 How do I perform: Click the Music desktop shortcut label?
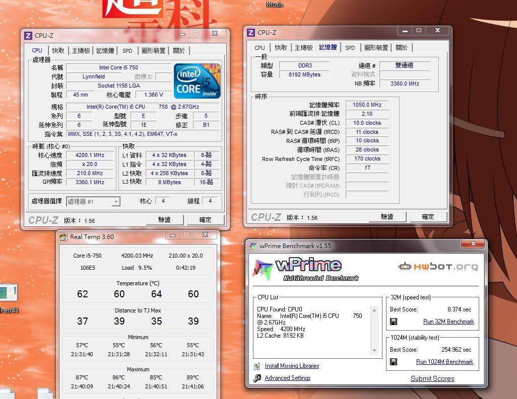click(x=275, y=5)
